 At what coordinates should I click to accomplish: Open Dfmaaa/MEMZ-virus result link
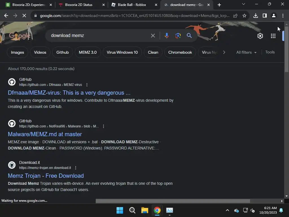point(69,93)
